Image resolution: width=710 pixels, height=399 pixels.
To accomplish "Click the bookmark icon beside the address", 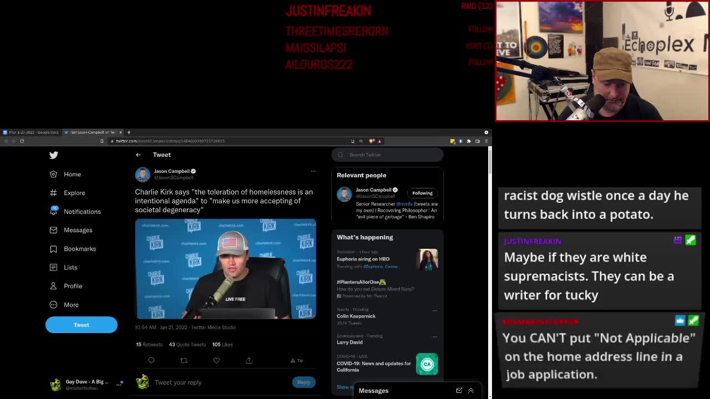I will 102,141.
